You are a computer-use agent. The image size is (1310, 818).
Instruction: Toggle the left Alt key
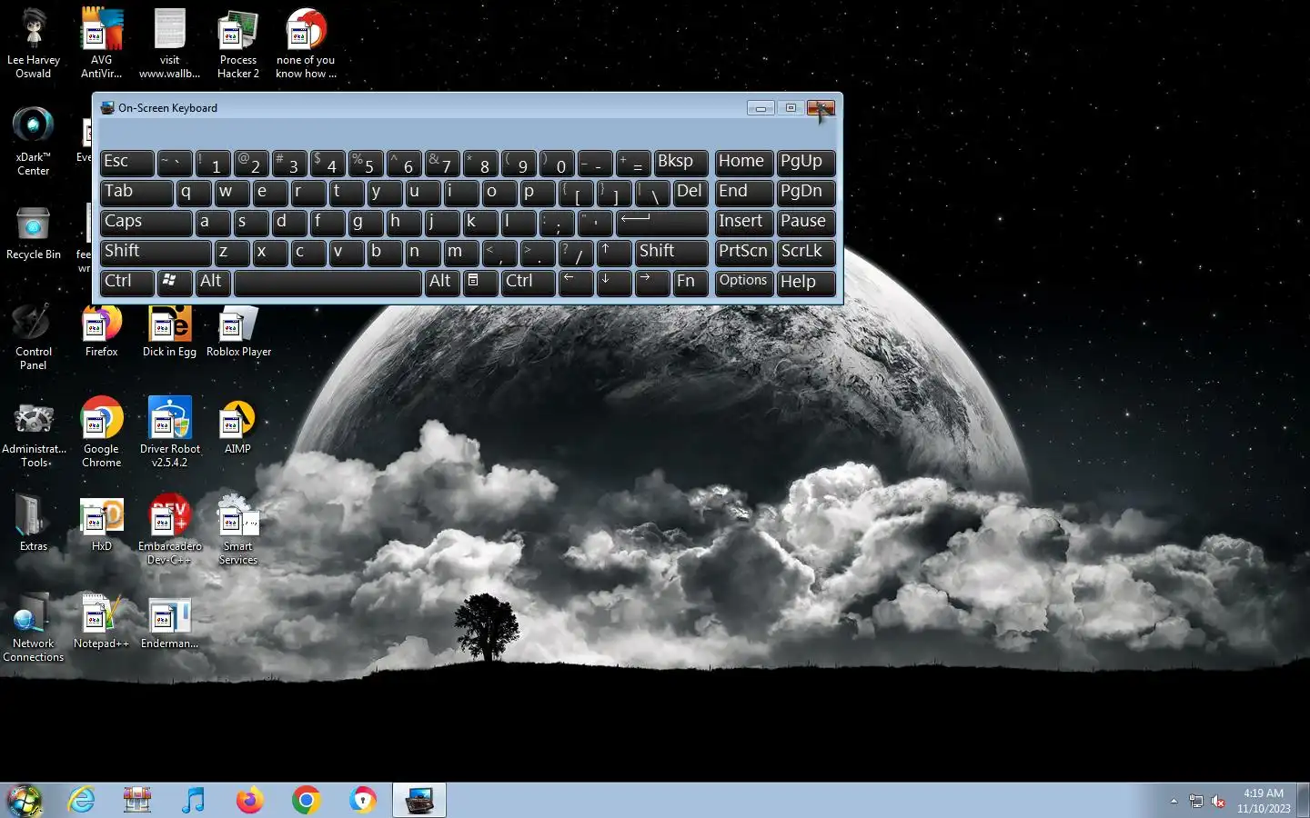click(x=213, y=282)
